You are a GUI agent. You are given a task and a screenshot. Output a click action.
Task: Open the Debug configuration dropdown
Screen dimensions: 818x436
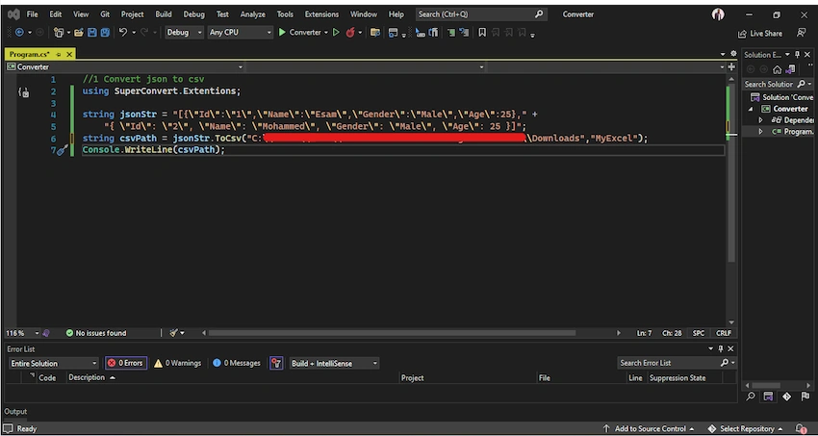click(x=184, y=33)
